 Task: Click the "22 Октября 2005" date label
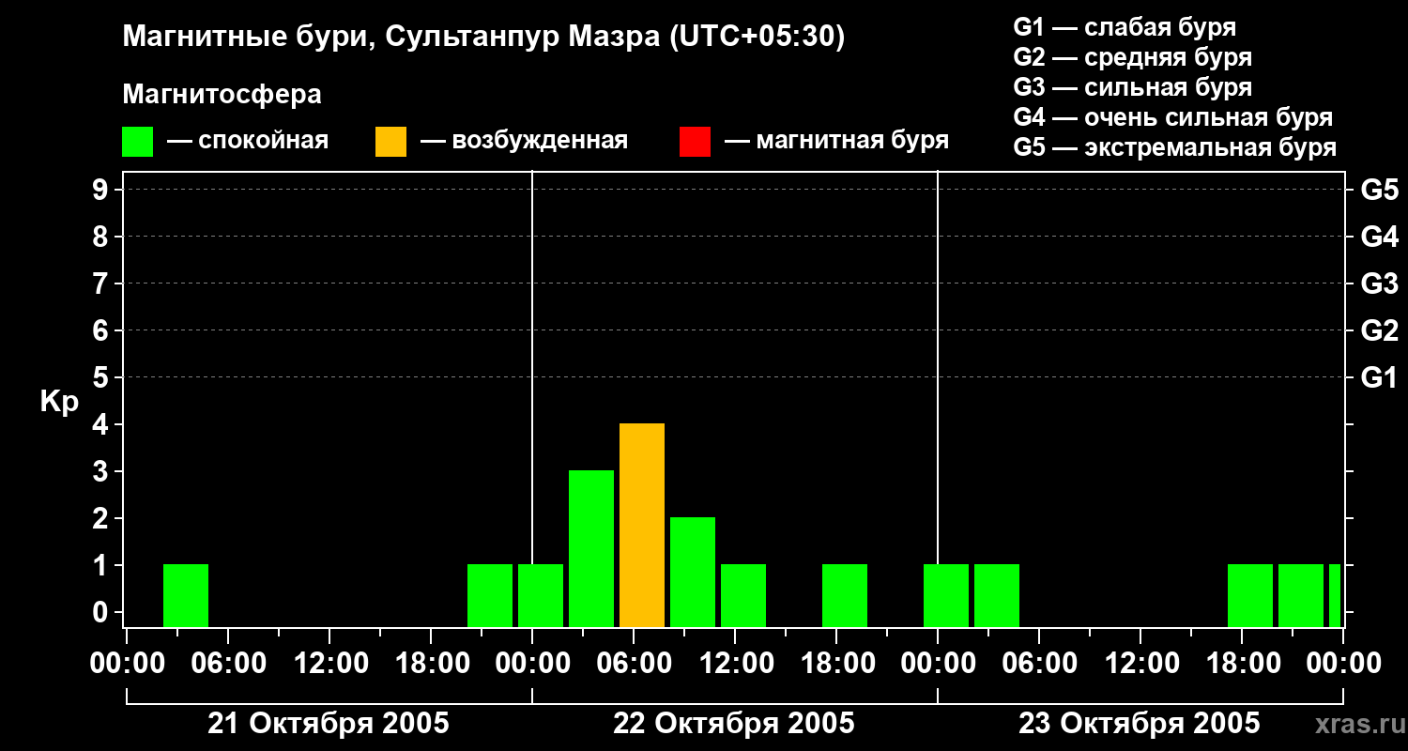734,724
